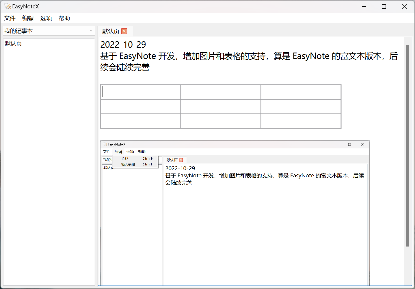Viewport: 415px width, 289px height.
Task: Open the 选项 menu in main menu bar
Action: click(46, 18)
